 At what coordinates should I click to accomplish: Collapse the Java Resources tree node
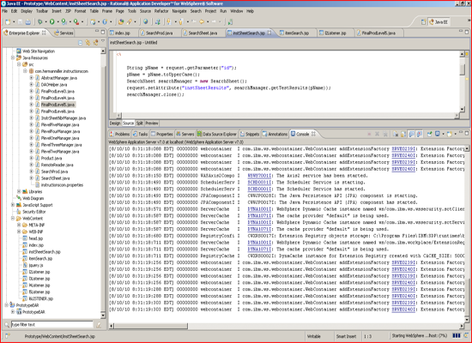[x=13, y=57]
